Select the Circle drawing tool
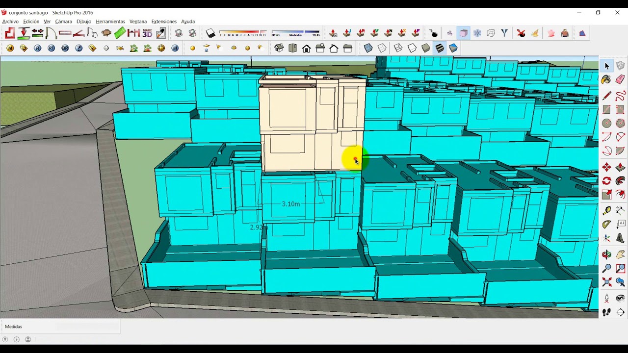Screen dimensions: 628x353 coord(607,124)
